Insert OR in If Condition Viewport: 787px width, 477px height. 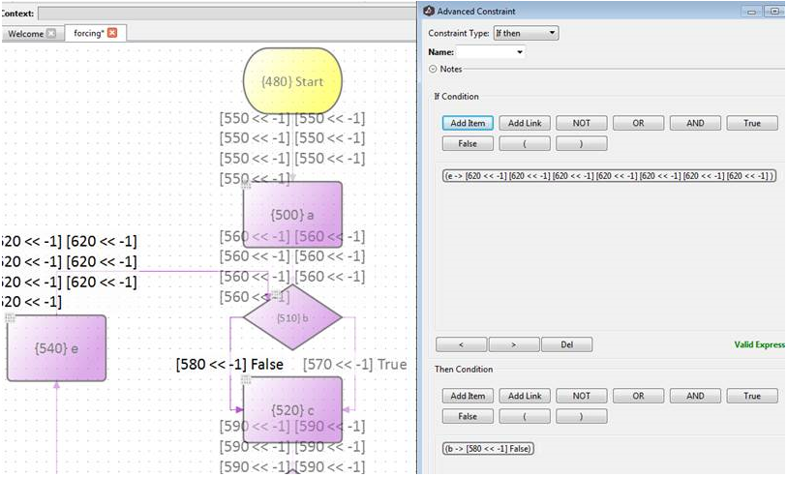pyautogui.click(x=639, y=123)
